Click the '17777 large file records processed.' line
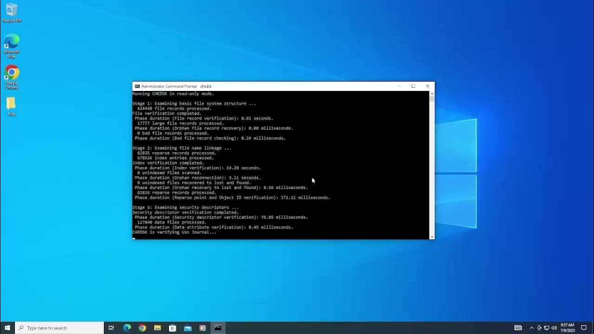Image resolution: width=594 pixels, height=334 pixels. click(181, 123)
